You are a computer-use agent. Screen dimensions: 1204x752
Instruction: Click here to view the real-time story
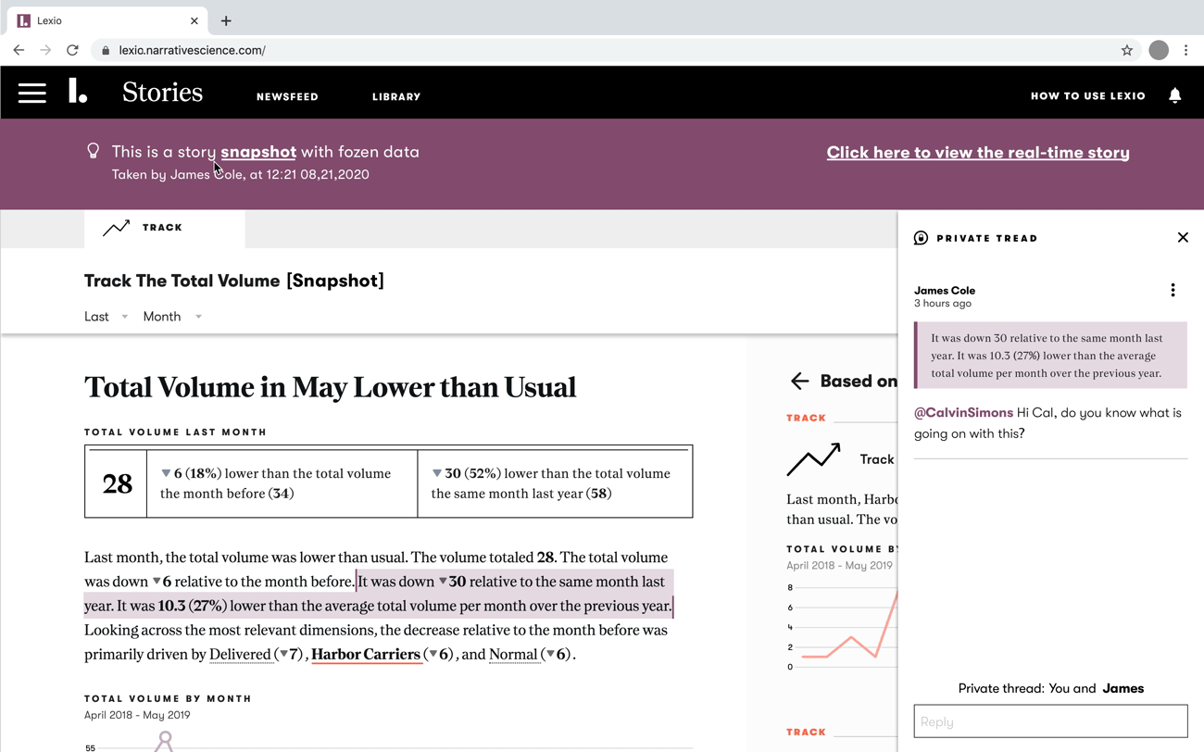[978, 153]
